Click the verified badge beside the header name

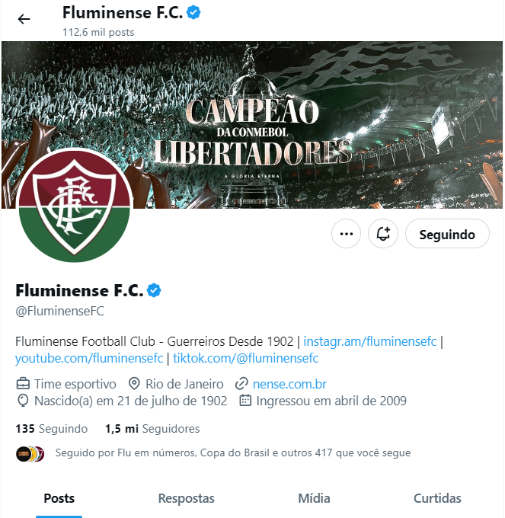pyautogui.click(x=193, y=12)
